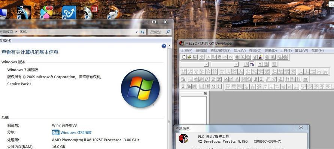Viewport: 334px width, 149px height.
Task: Click the text Service Pack 1
Action: coord(19,84)
